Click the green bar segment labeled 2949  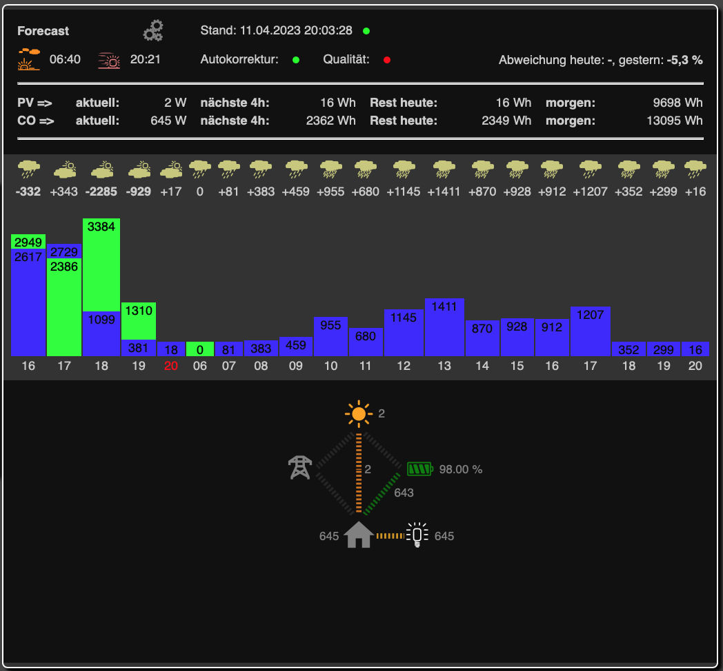[28, 242]
